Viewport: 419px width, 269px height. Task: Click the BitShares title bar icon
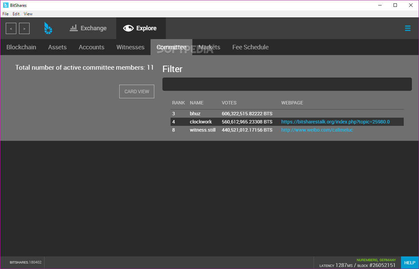pyautogui.click(x=5, y=5)
